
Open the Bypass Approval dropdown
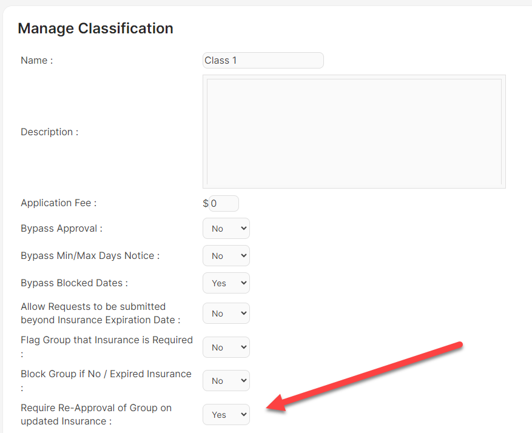(226, 229)
